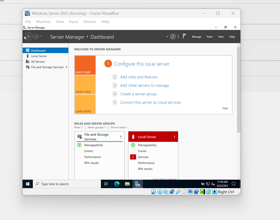This screenshot has height=220, width=280.
Task: Open the navigation history dropdown arrow
Action: [x=41, y=36]
